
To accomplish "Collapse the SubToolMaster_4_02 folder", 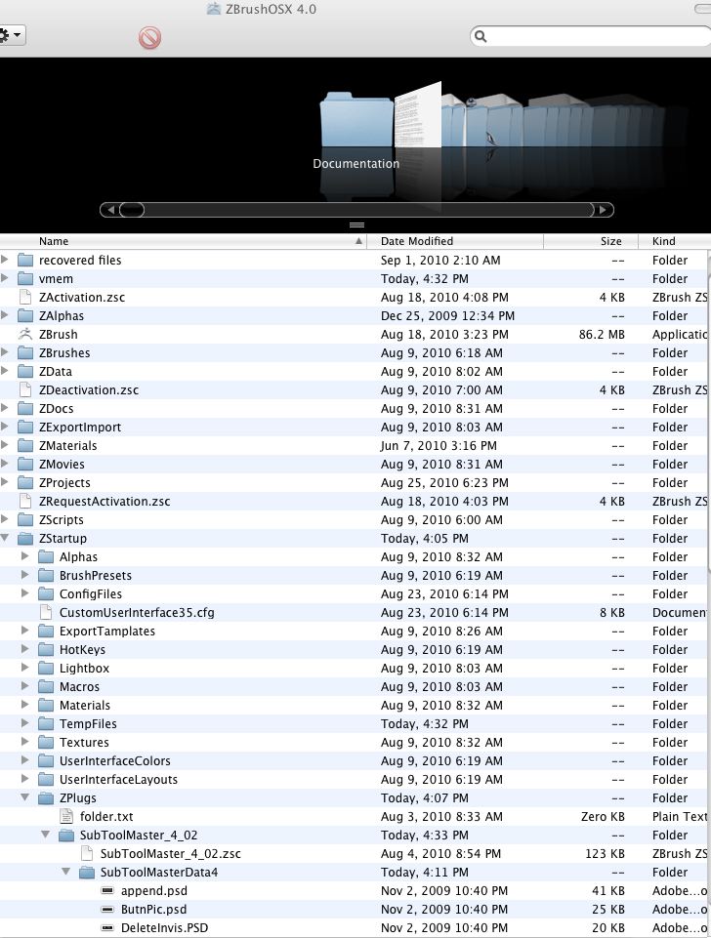I will click(x=46, y=835).
